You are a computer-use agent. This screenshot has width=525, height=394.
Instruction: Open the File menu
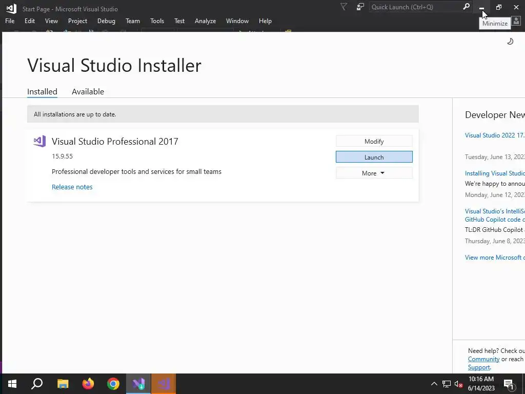pyautogui.click(x=10, y=21)
